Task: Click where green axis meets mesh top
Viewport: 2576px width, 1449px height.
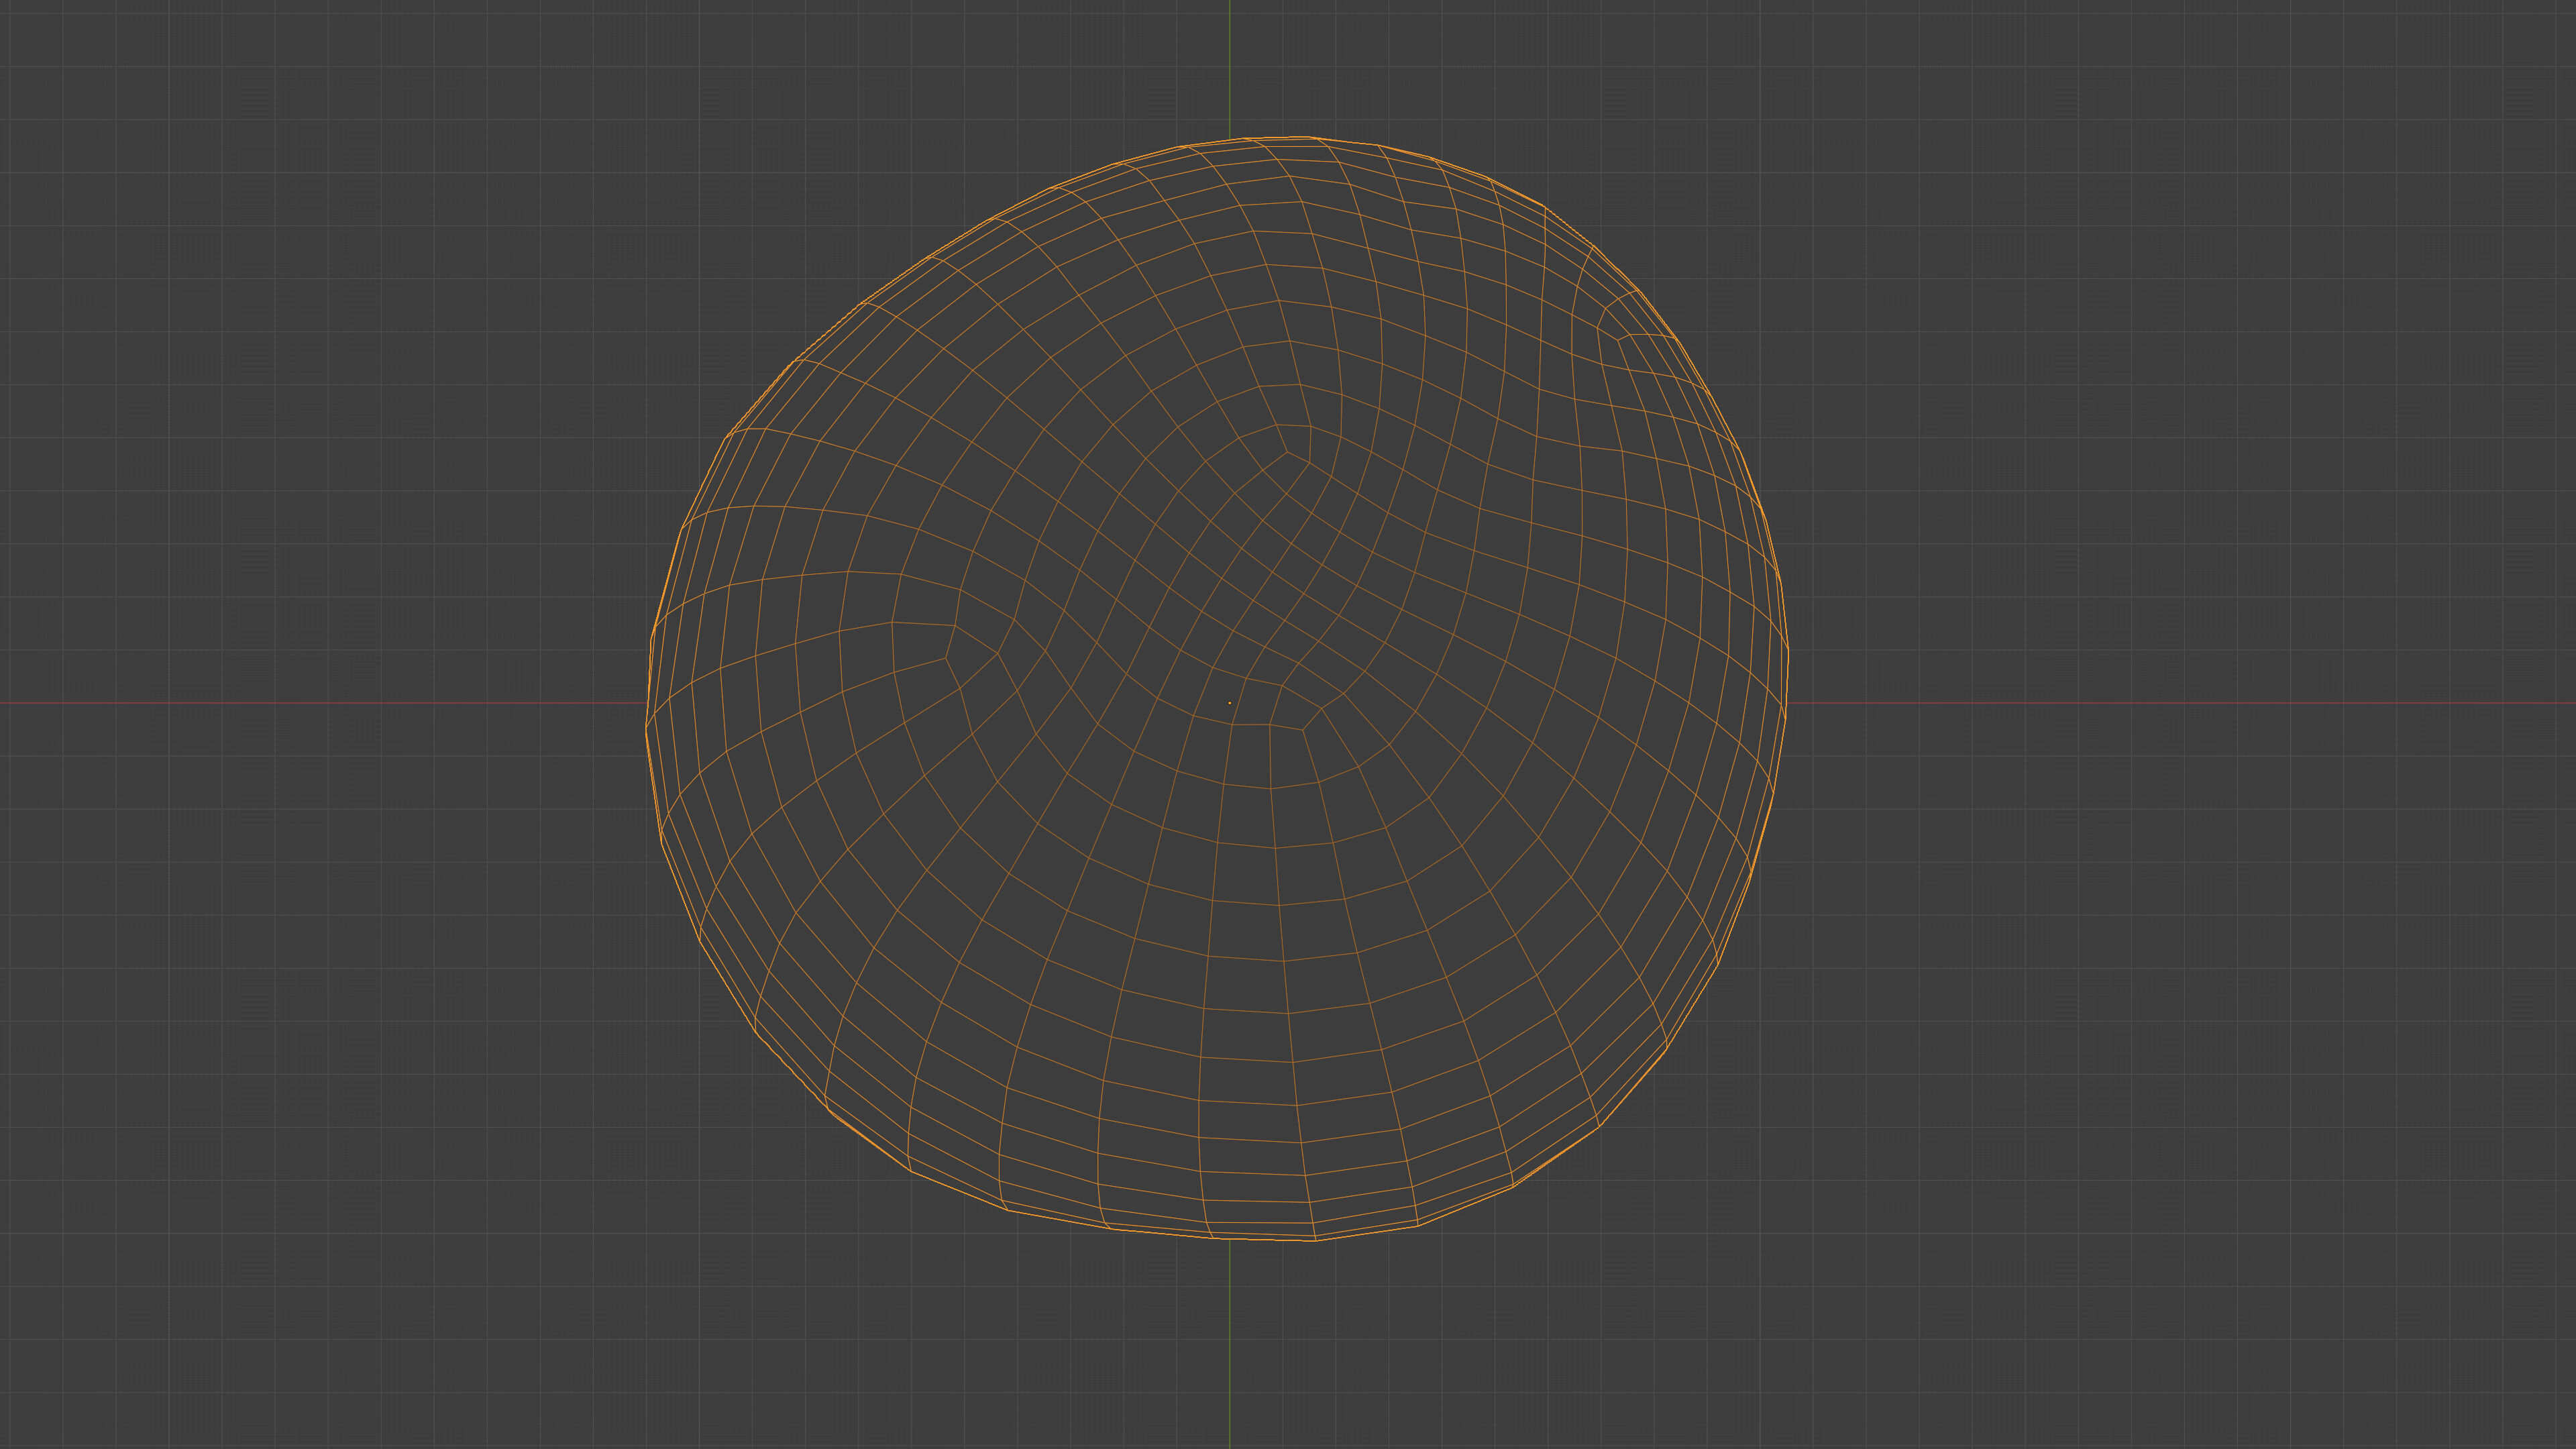Action: tap(1229, 139)
